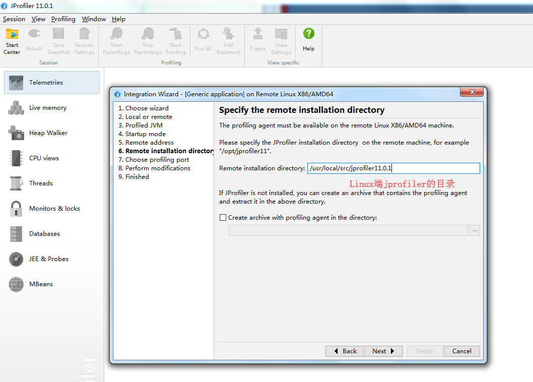
Task: Open the Profiling menu
Action: (63, 19)
